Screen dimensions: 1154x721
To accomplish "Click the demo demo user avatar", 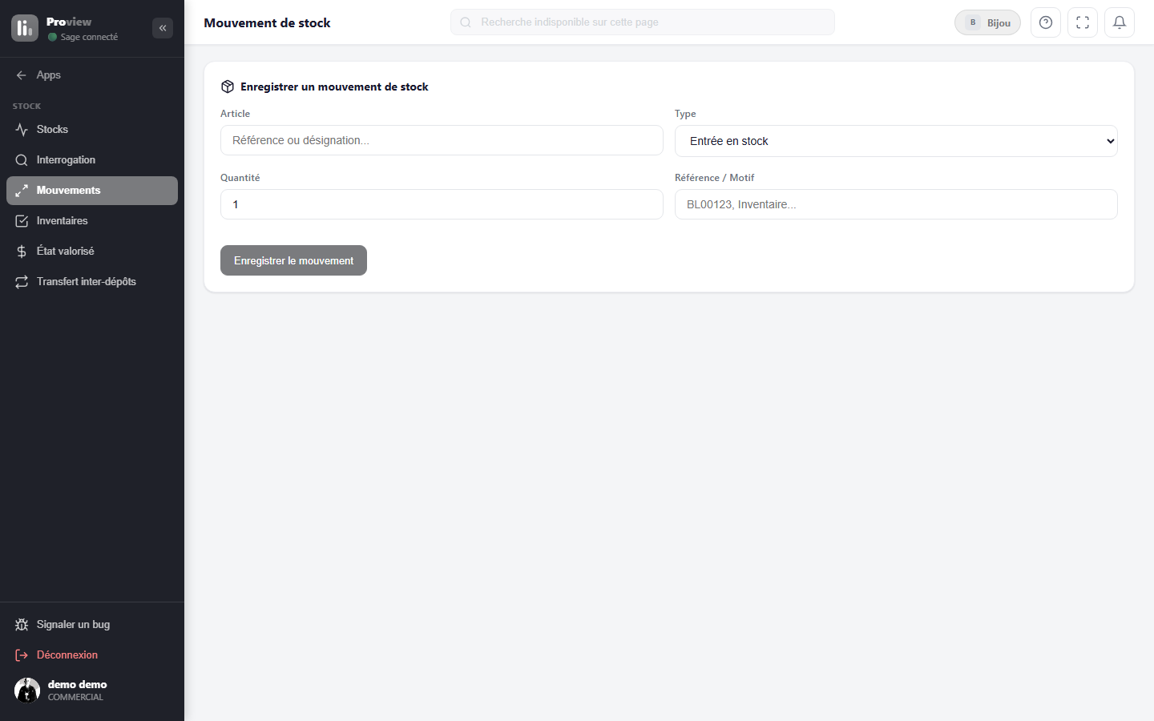I will point(27,691).
